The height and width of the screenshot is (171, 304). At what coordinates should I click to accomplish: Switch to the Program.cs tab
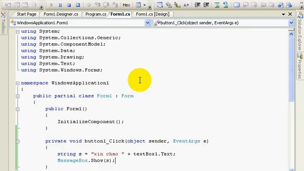coord(96,14)
